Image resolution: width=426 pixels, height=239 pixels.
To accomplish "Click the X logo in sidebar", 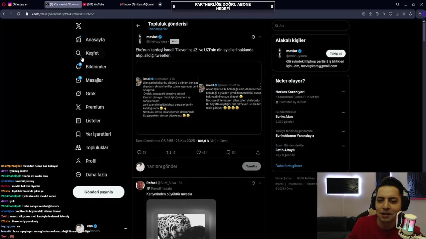I will [78, 26].
